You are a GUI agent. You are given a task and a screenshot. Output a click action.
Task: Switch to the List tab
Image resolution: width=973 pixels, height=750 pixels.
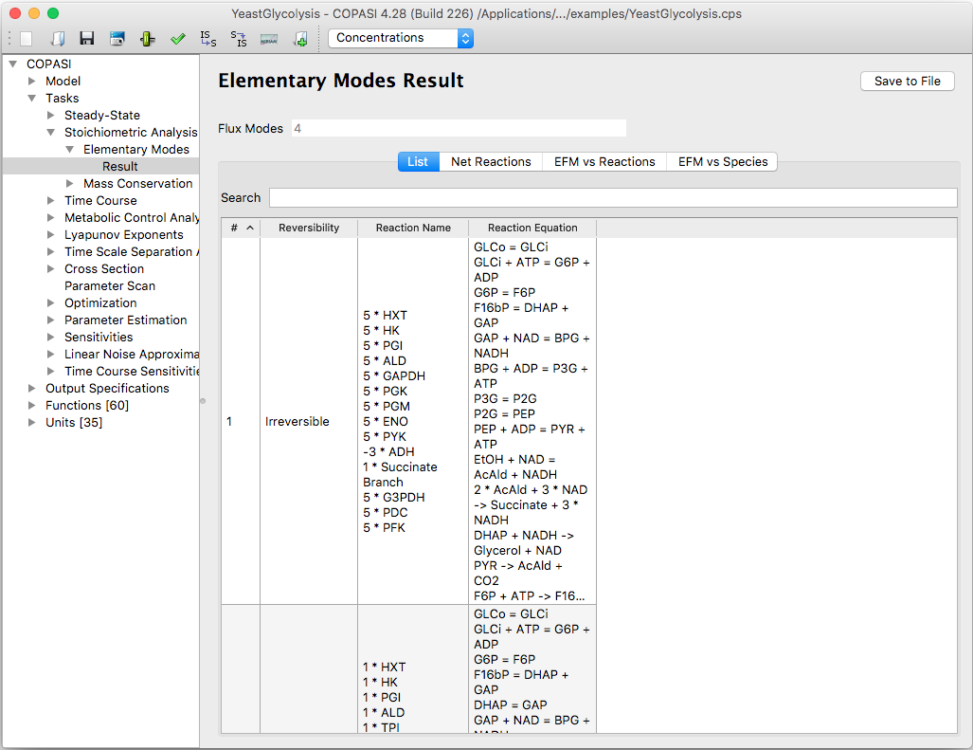[418, 161]
